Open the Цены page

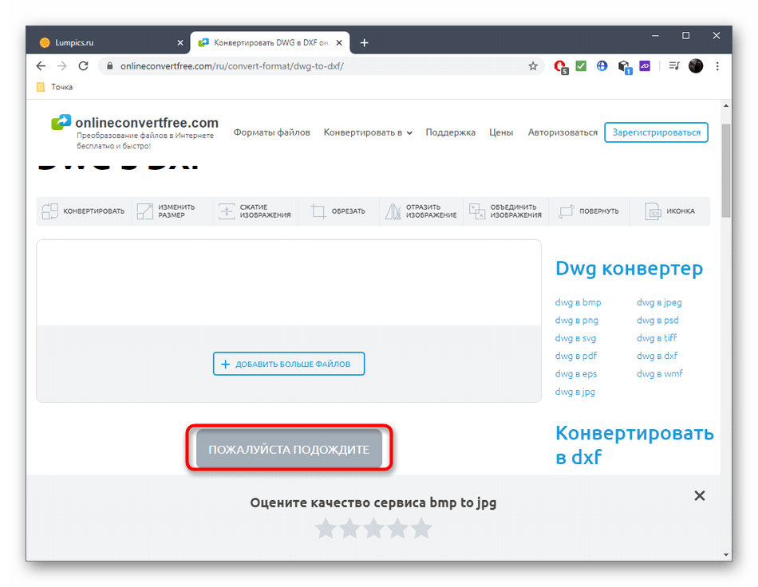point(501,132)
